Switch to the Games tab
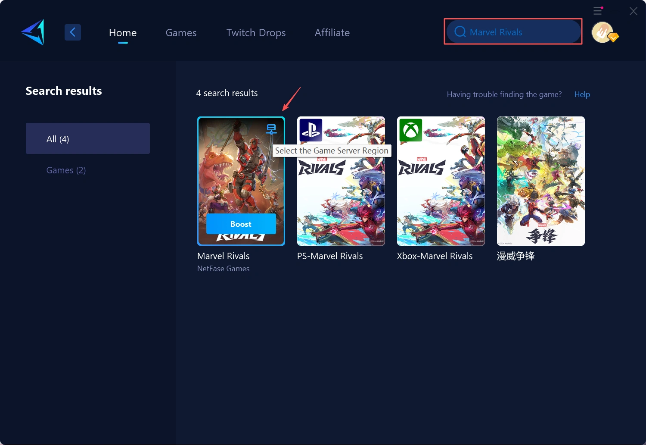 pyautogui.click(x=181, y=32)
